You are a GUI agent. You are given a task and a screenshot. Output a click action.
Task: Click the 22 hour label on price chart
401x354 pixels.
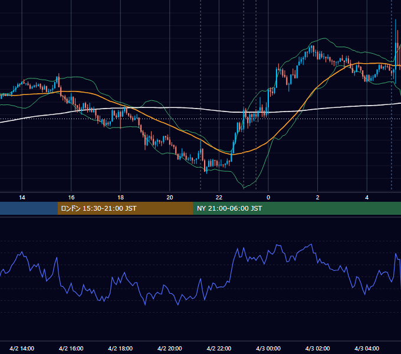coord(219,198)
